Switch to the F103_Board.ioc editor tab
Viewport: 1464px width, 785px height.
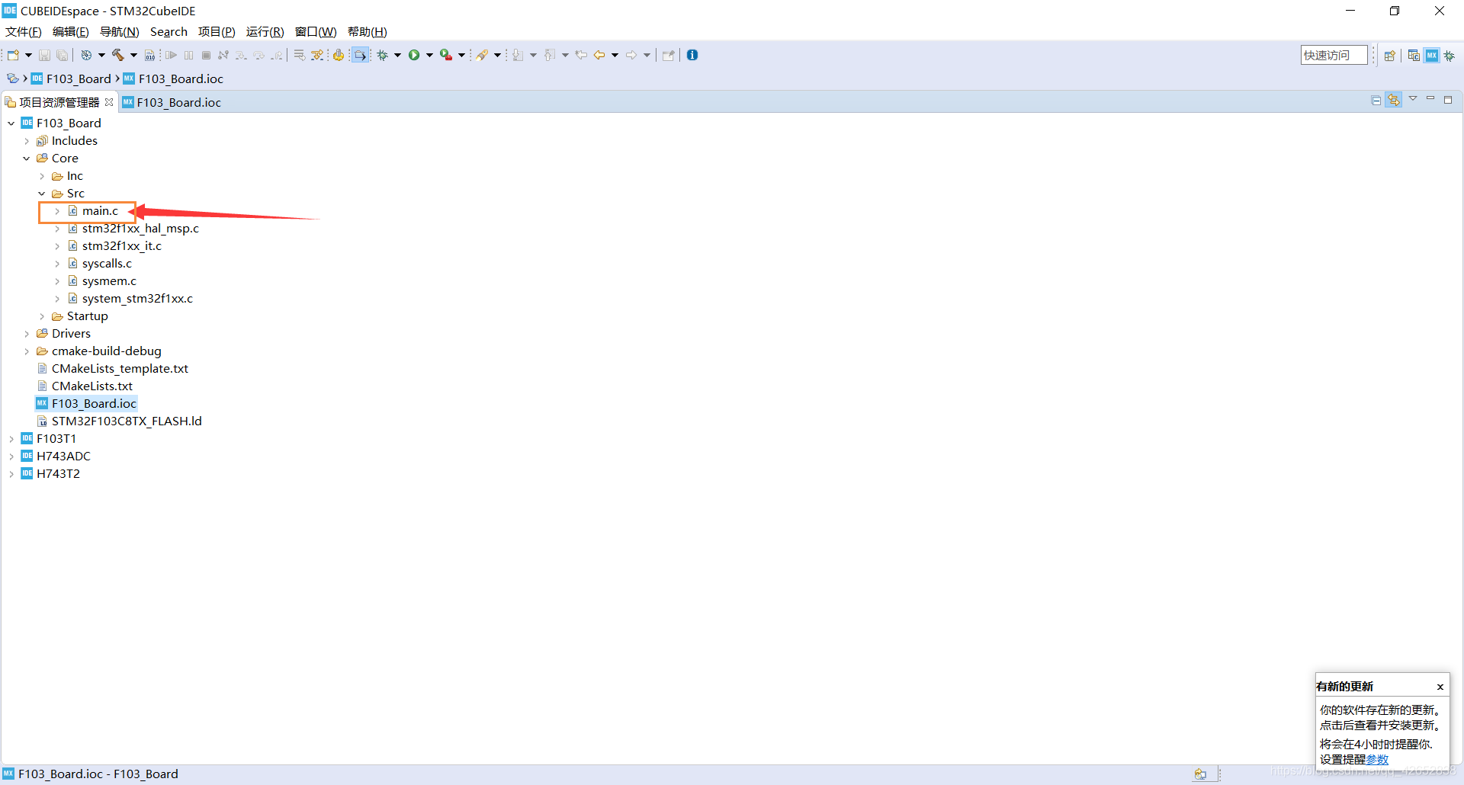[172, 102]
